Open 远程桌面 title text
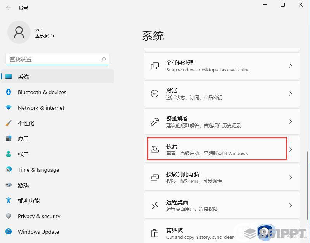The image size is (310, 243). point(177,202)
